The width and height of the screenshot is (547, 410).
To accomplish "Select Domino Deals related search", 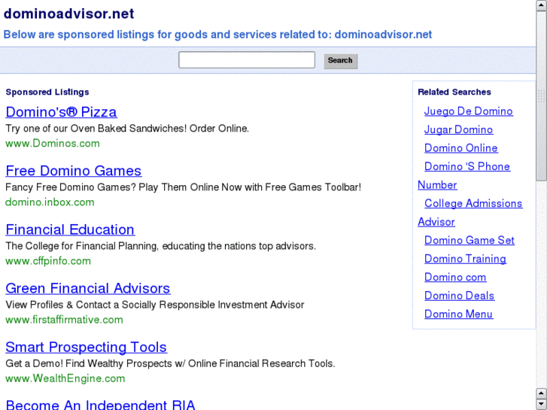I will [459, 296].
